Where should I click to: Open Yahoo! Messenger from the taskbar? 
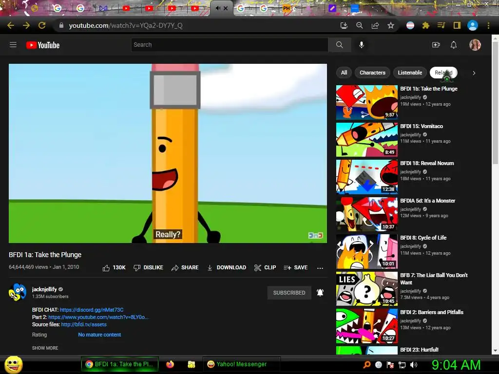(x=242, y=364)
